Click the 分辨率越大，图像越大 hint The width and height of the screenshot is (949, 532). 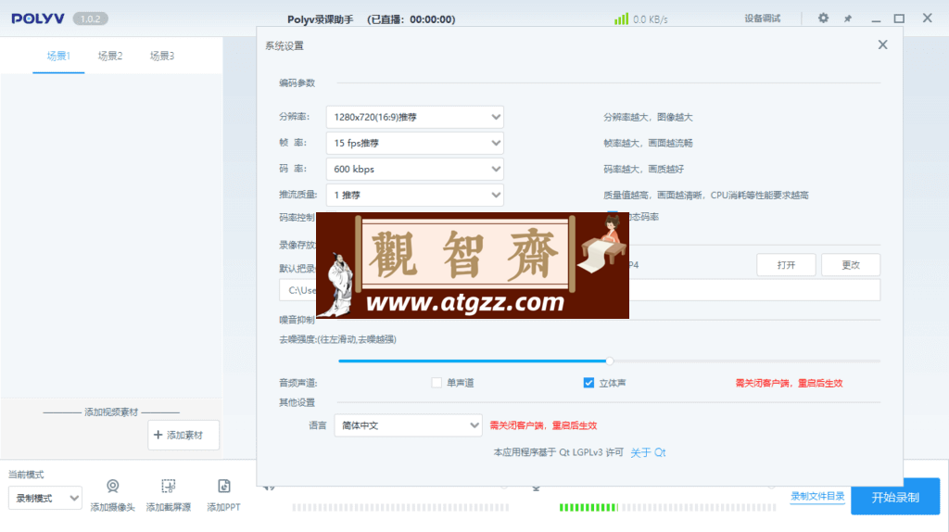[648, 118]
